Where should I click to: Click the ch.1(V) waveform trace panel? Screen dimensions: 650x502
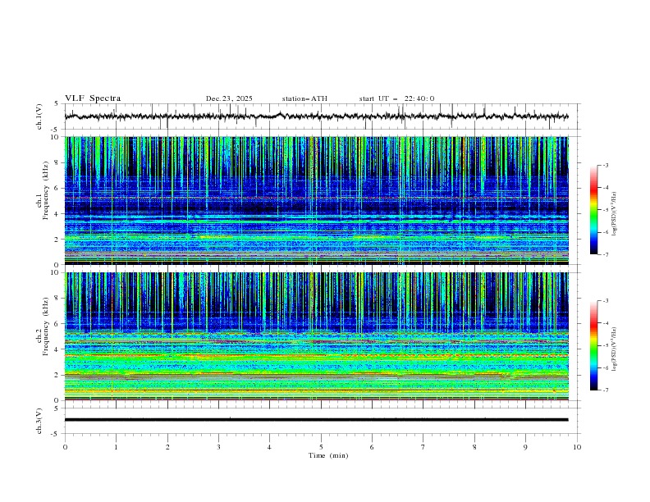click(320, 116)
